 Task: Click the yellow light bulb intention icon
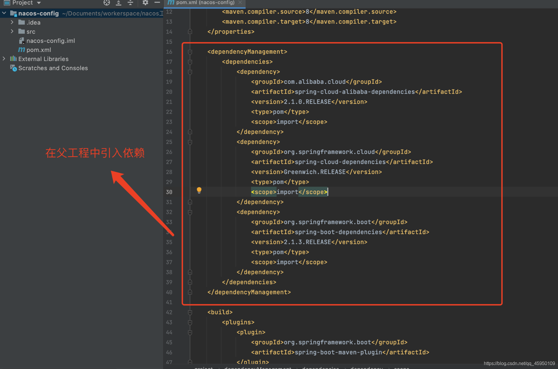(199, 190)
